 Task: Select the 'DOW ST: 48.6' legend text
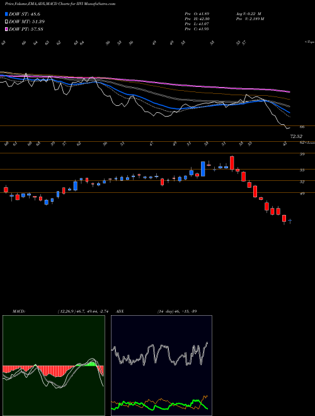25,14
